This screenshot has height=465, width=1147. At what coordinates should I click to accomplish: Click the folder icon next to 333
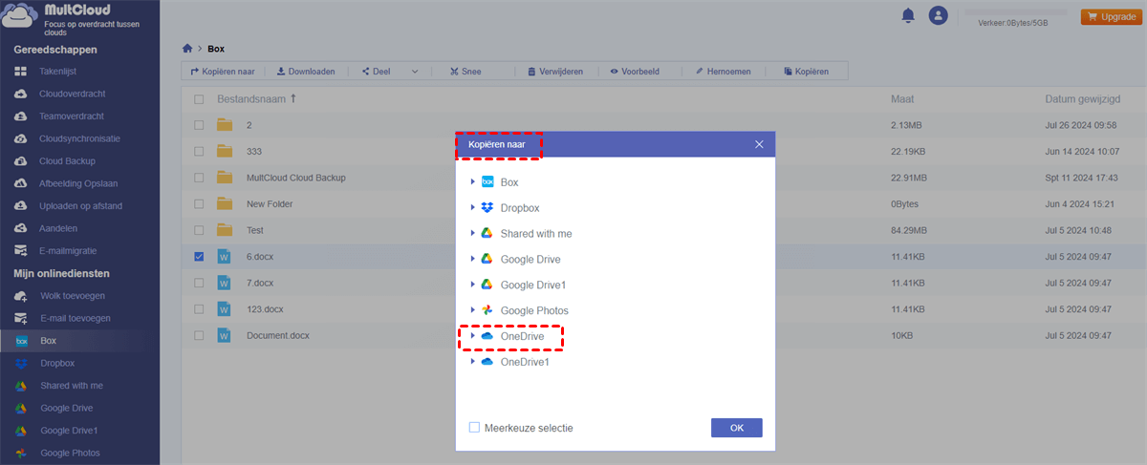[225, 151]
